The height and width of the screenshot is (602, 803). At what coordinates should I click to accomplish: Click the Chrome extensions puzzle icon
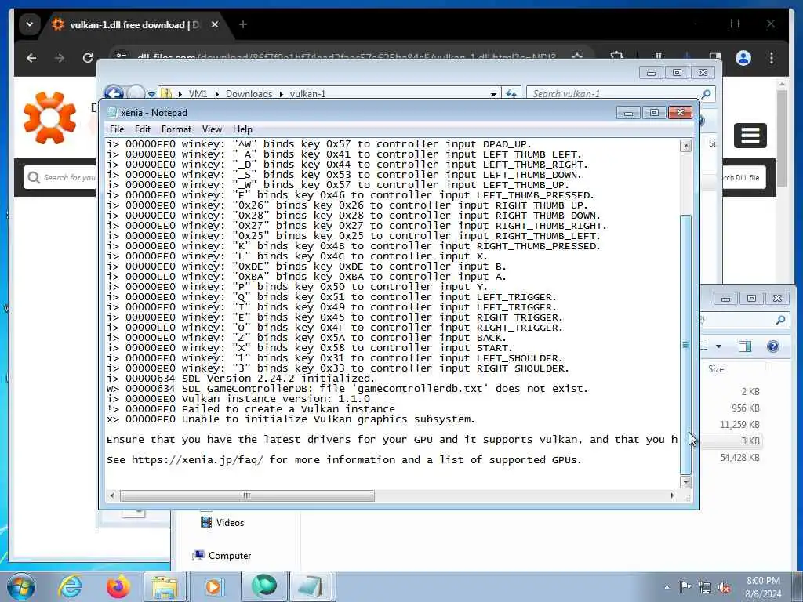click(616, 56)
